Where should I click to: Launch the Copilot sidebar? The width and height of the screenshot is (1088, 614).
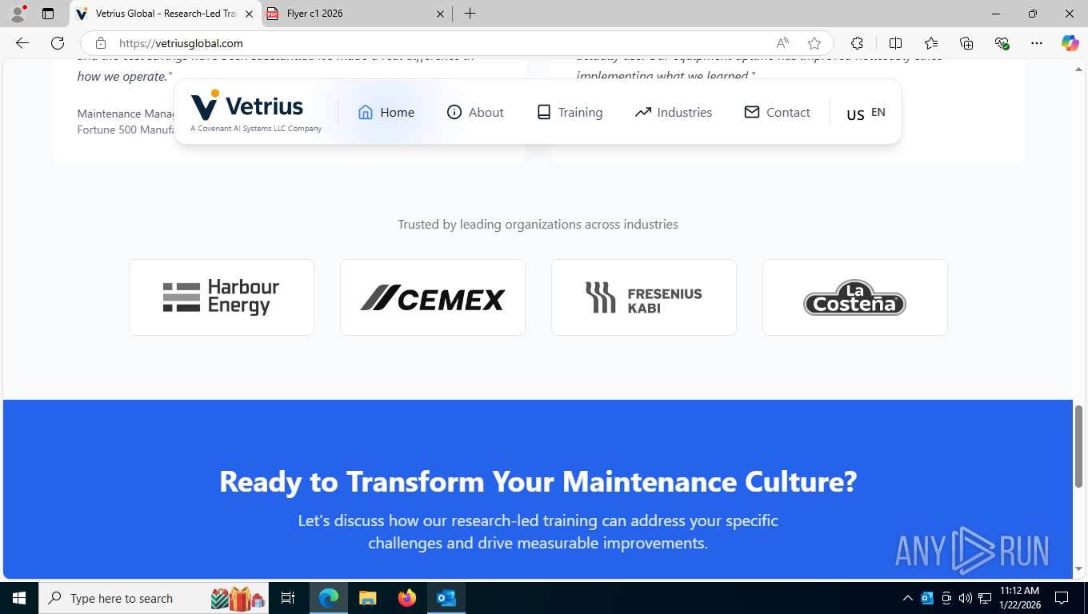(x=1070, y=43)
